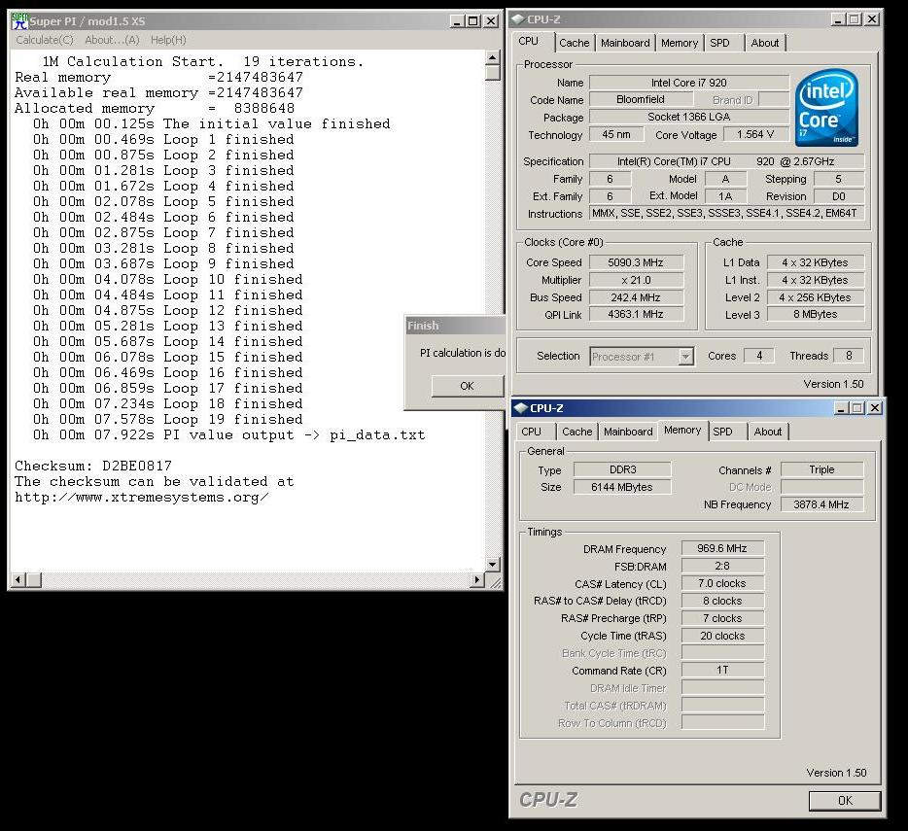
Task: Click the Threads value 8
Action: [849, 356]
